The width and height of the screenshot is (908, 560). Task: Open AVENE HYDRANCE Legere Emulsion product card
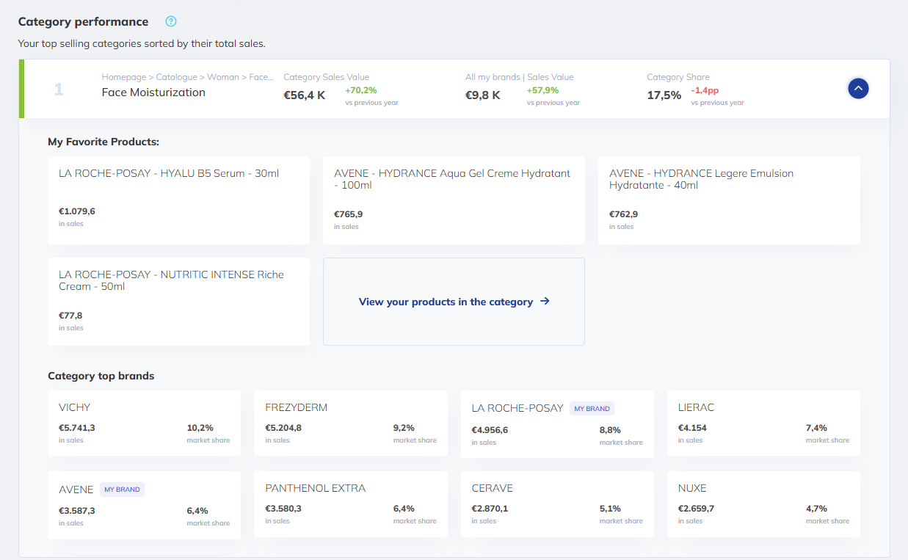[728, 200]
